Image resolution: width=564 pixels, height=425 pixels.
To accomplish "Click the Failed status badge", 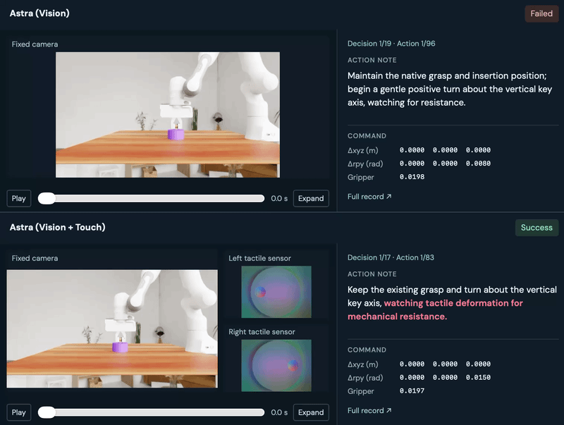I will click(541, 13).
